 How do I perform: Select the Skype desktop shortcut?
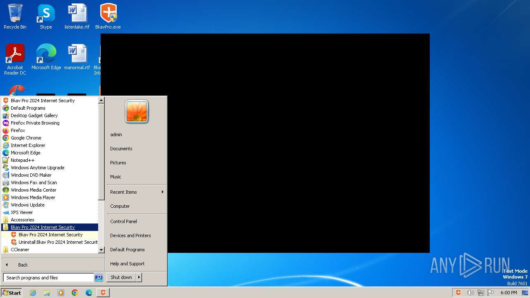(46, 17)
